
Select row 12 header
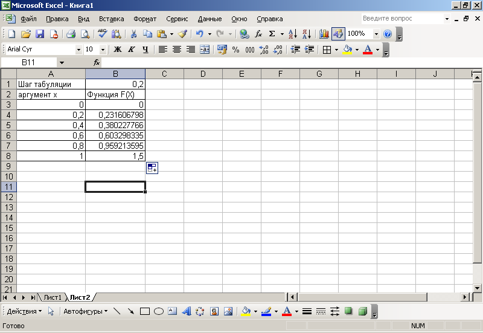pyautogui.click(x=8, y=197)
